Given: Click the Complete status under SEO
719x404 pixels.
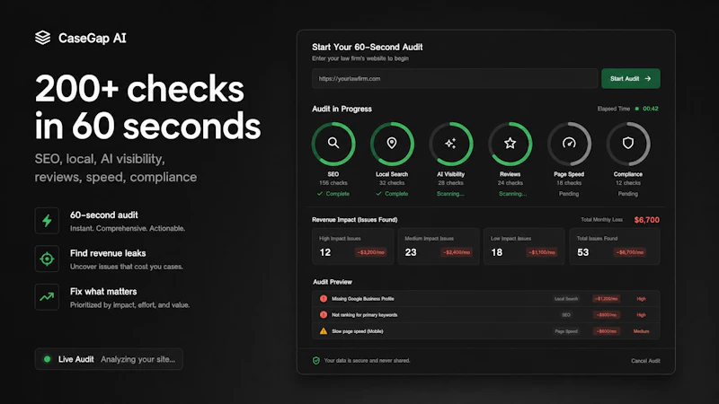Looking at the screenshot, I should [333, 194].
